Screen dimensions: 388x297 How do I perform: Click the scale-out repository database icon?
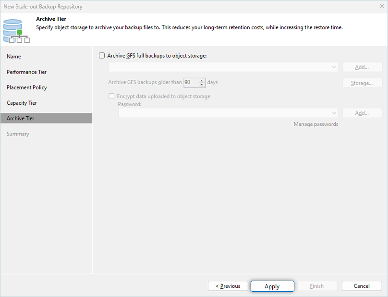point(16,30)
